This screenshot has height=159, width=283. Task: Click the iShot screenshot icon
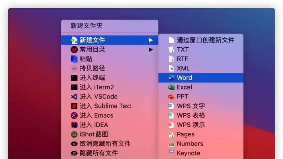point(74,134)
